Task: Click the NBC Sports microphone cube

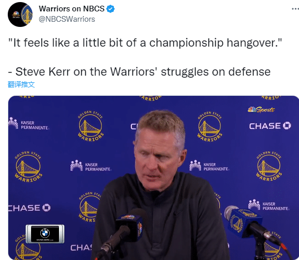Action: point(130,227)
